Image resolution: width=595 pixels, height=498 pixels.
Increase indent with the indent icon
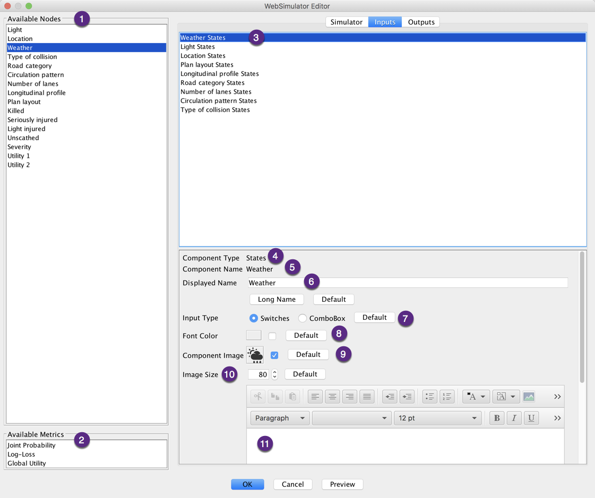coord(407,397)
